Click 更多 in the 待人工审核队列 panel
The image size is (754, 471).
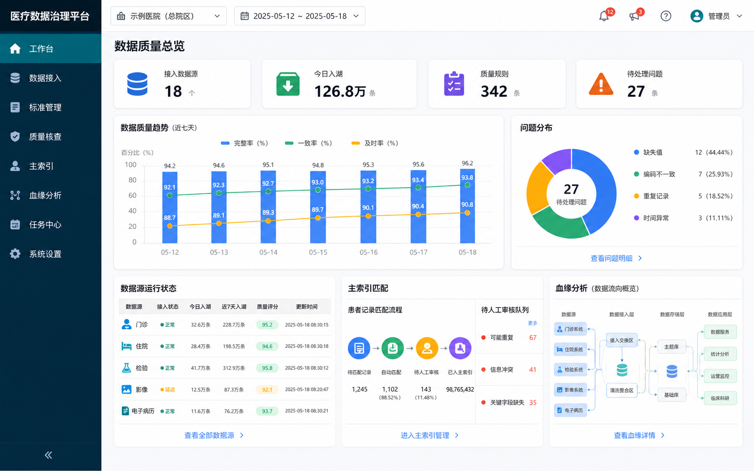(532, 323)
